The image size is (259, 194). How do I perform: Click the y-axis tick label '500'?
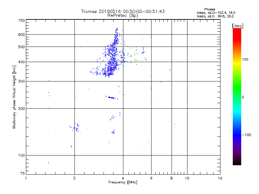pos(21,47)
